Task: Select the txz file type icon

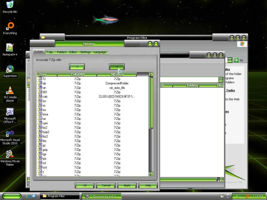Action: pos(40,110)
